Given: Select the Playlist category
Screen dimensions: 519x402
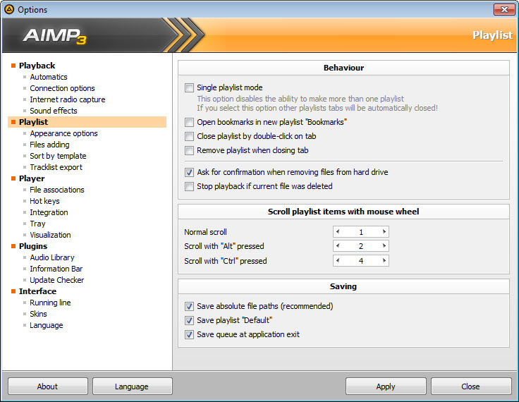Looking at the screenshot, I should (x=33, y=122).
